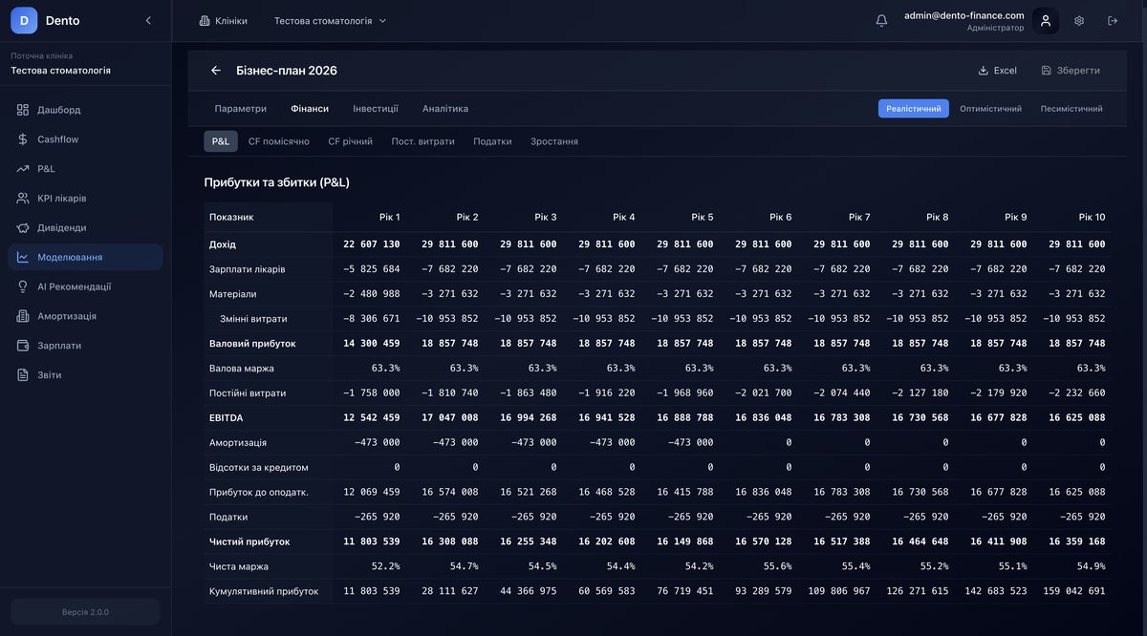
Task: Open Cashflow via dollar sign icon
Action: coord(21,137)
